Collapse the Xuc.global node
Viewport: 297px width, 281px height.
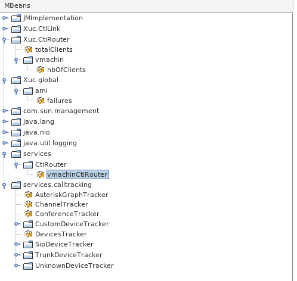pos(4,80)
